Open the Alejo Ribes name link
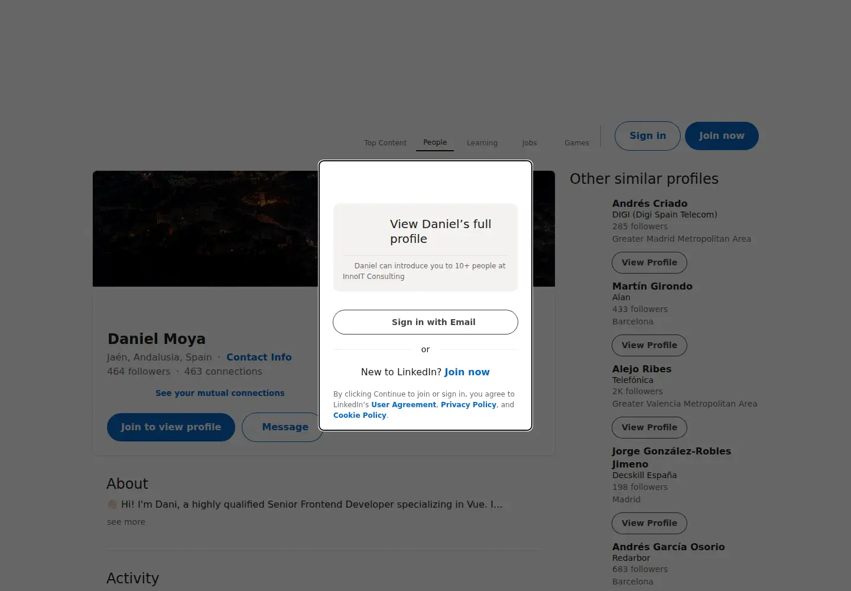The height and width of the screenshot is (591, 851). click(x=642, y=369)
